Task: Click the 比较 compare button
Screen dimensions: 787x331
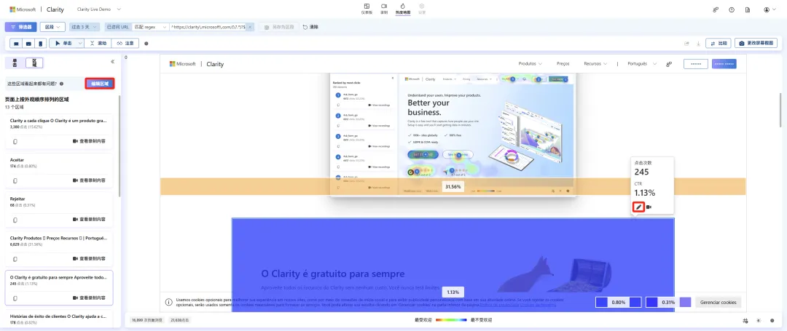Action: [x=719, y=44]
